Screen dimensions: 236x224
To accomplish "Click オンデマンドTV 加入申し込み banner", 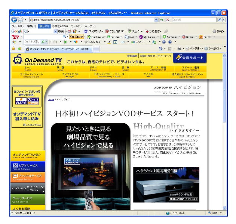I will [27, 107].
